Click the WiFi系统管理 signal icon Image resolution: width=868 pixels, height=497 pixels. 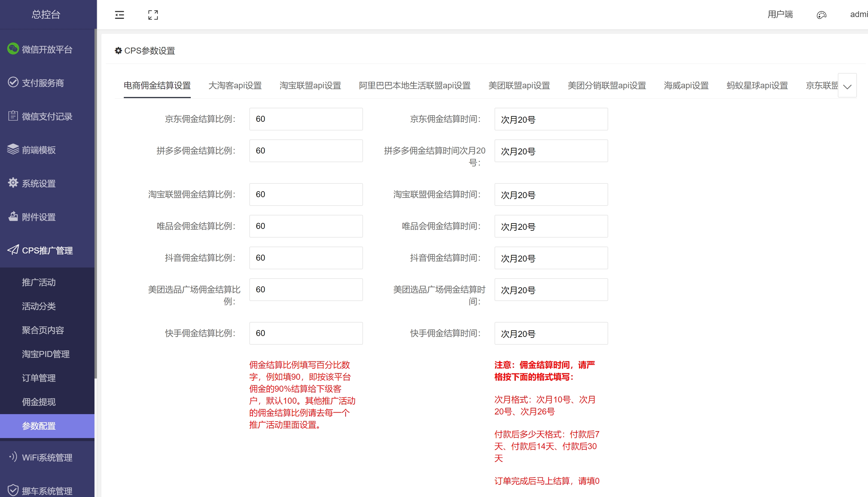pyautogui.click(x=13, y=457)
